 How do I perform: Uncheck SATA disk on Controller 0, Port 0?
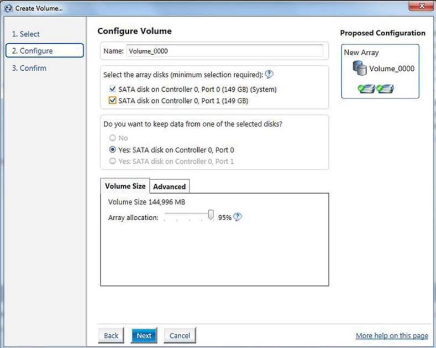point(112,89)
